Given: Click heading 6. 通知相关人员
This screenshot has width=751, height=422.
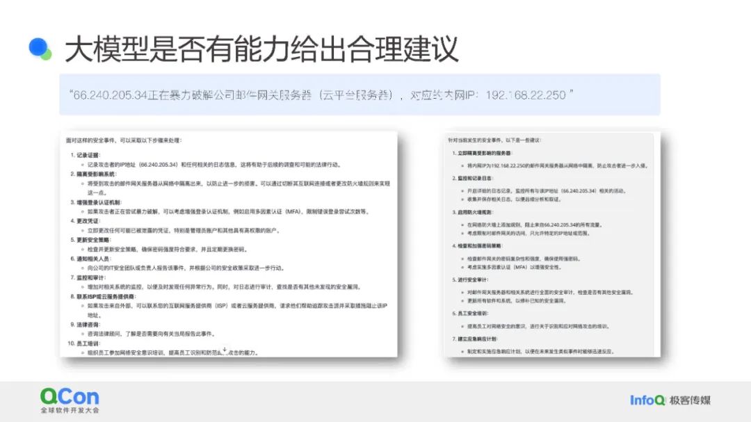Looking at the screenshot, I should (x=90, y=259).
